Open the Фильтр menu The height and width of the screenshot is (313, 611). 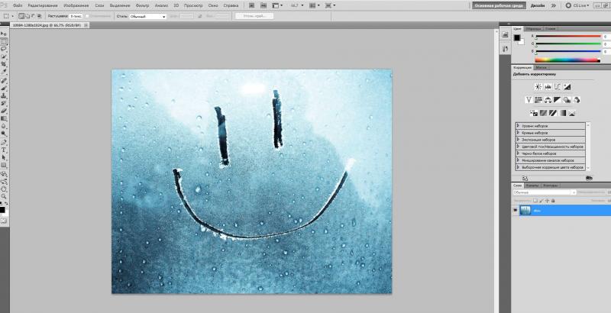click(142, 5)
